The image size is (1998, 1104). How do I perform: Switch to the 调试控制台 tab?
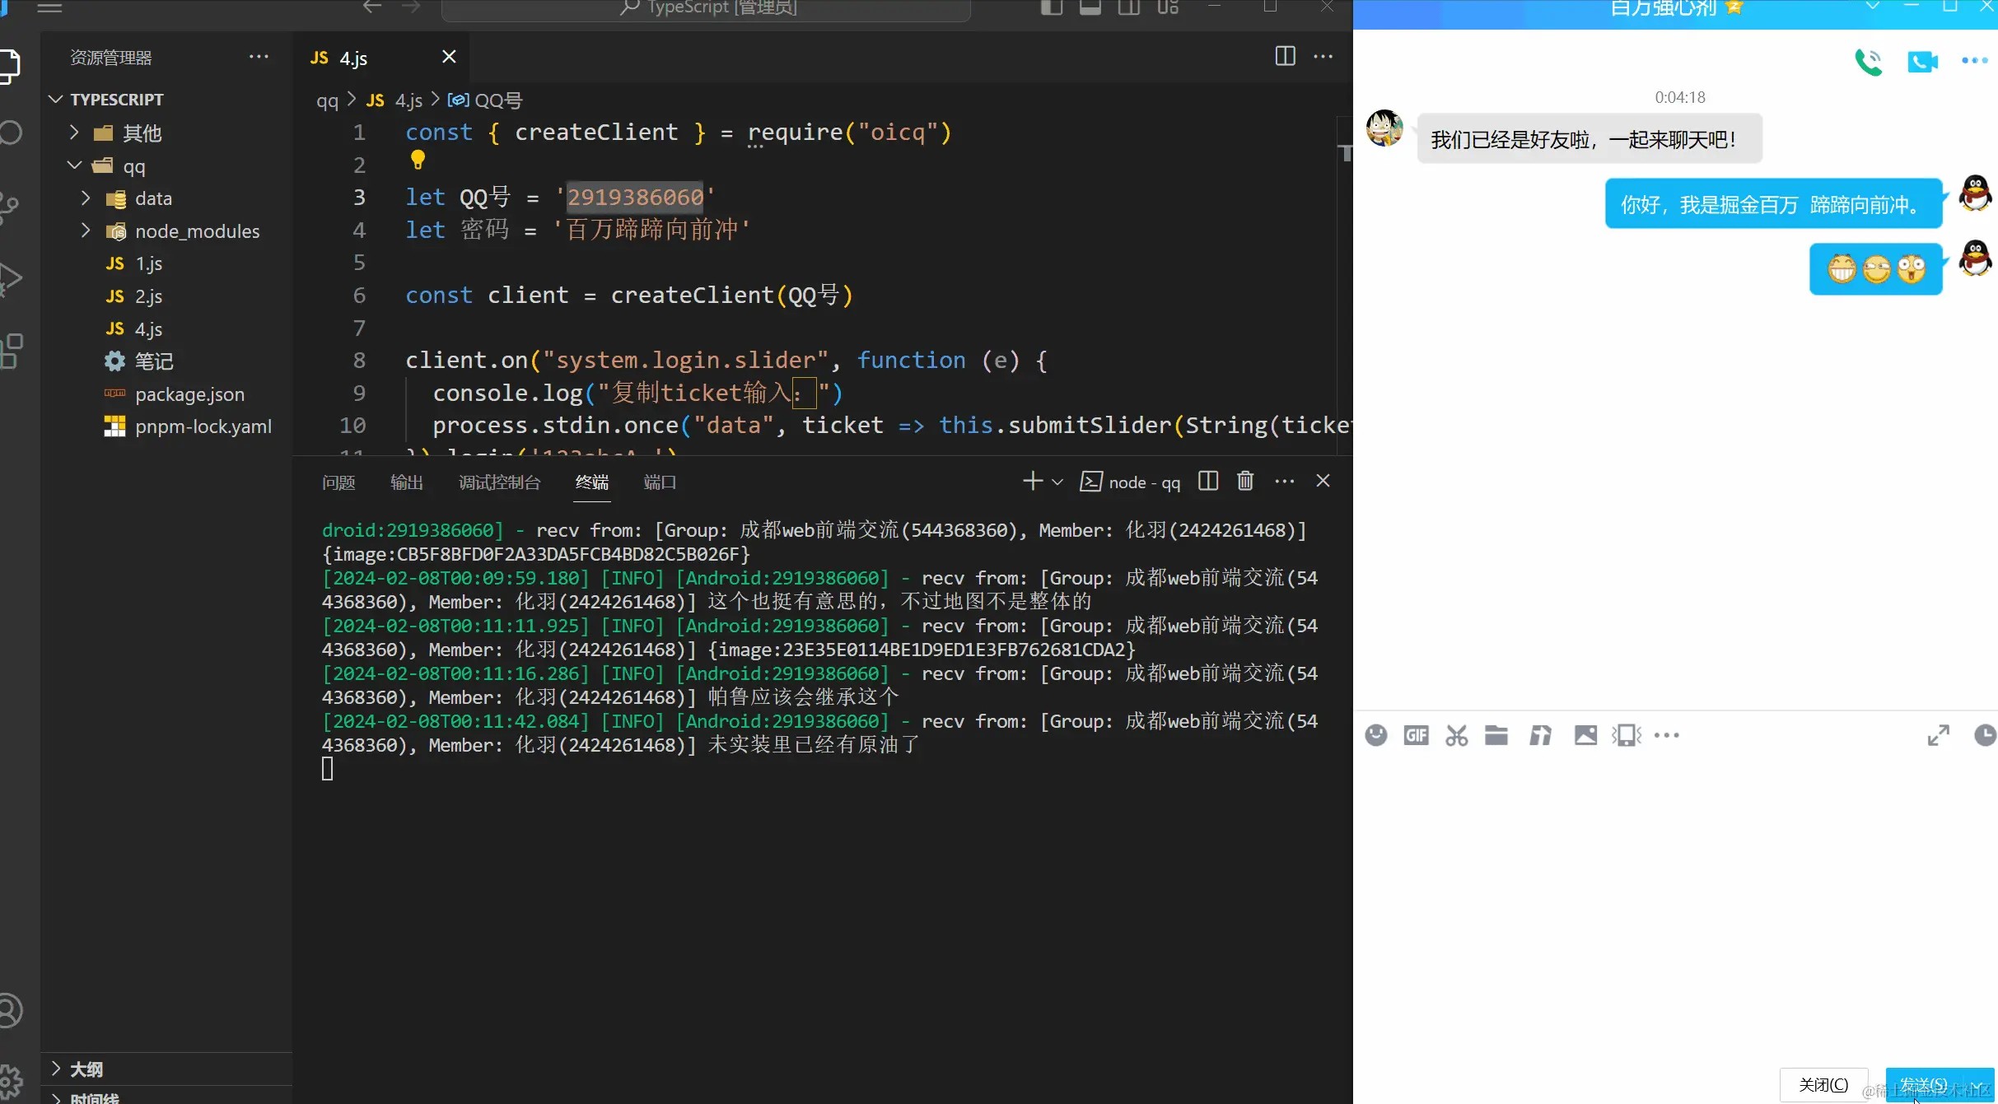[499, 482]
